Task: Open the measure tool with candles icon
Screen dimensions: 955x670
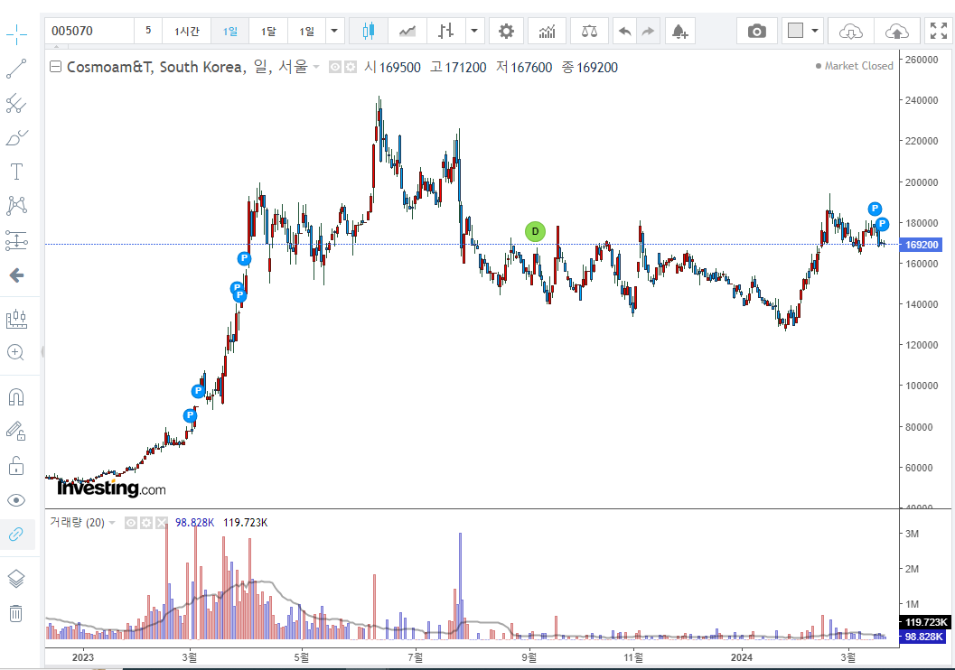Action: click(x=16, y=319)
